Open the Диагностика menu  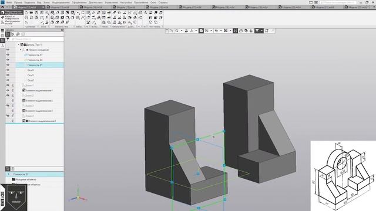pos(95,2)
